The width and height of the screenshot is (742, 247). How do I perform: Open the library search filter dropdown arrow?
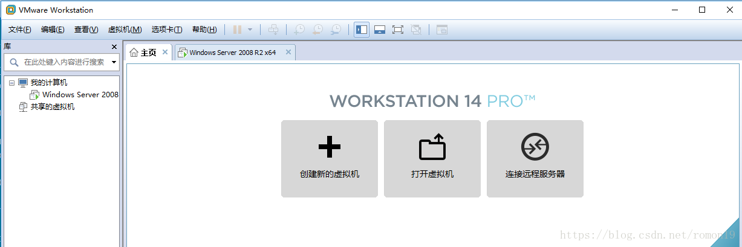pos(114,62)
